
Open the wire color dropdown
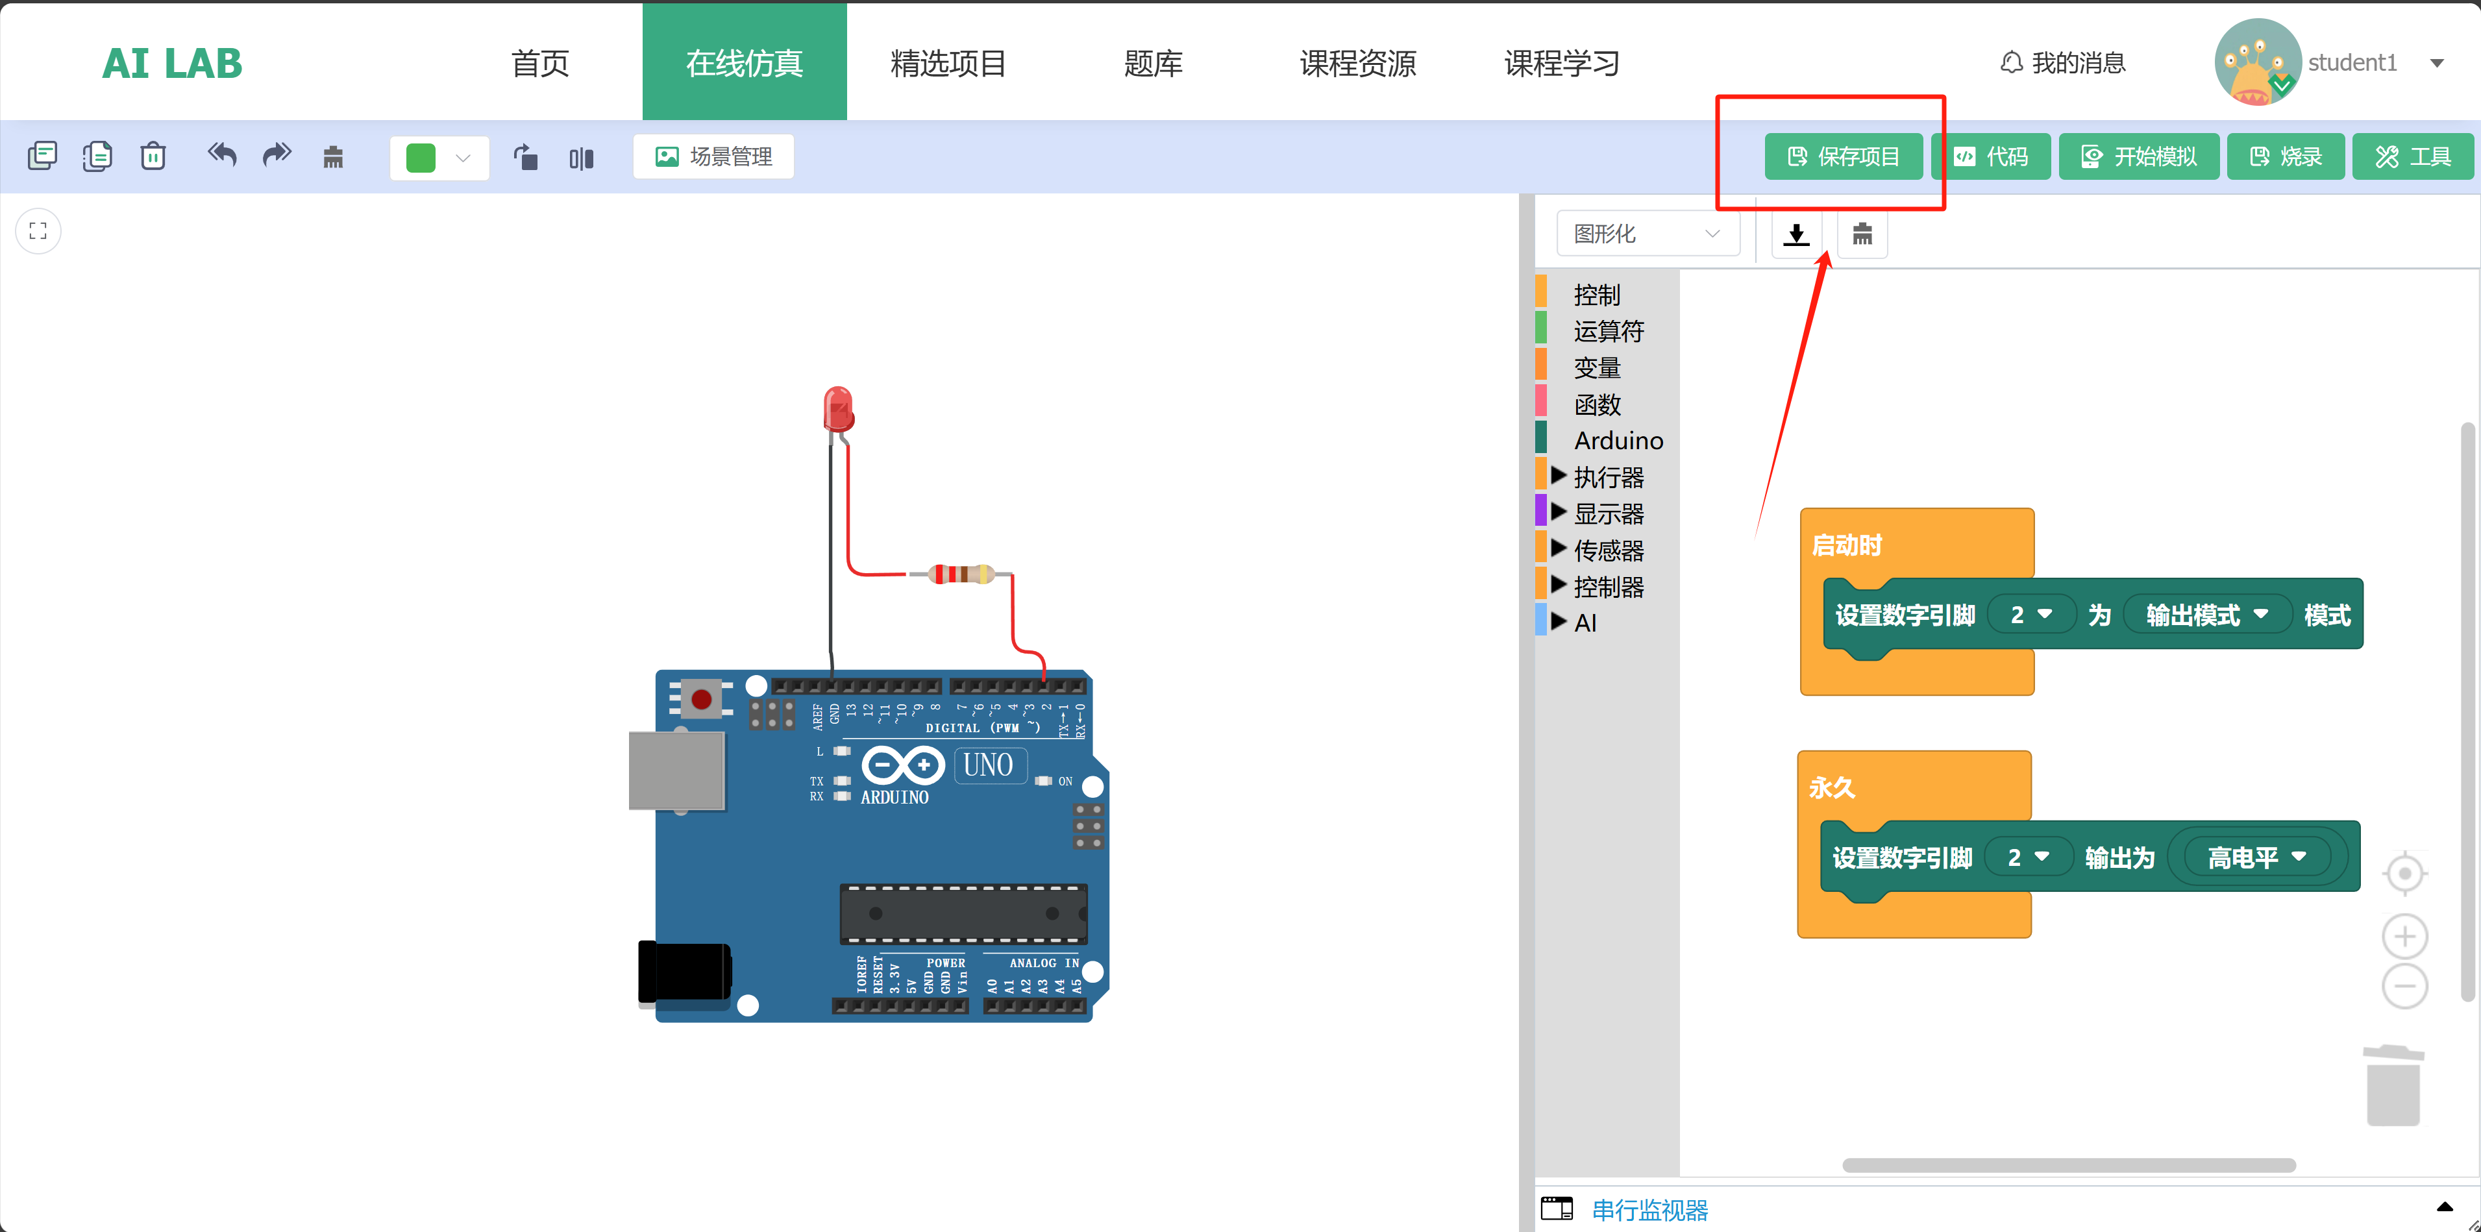pos(439,157)
